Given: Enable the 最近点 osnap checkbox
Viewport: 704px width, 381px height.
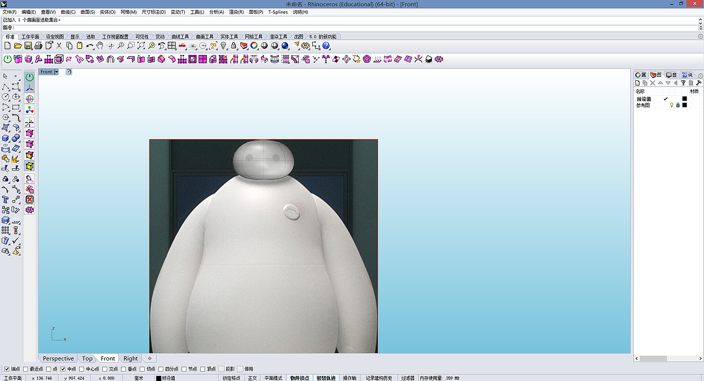Looking at the screenshot, I should click(x=25, y=369).
